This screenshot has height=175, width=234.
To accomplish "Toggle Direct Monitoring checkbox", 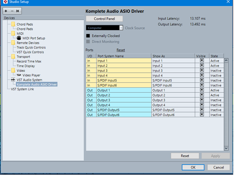I will tap(88, 42).
